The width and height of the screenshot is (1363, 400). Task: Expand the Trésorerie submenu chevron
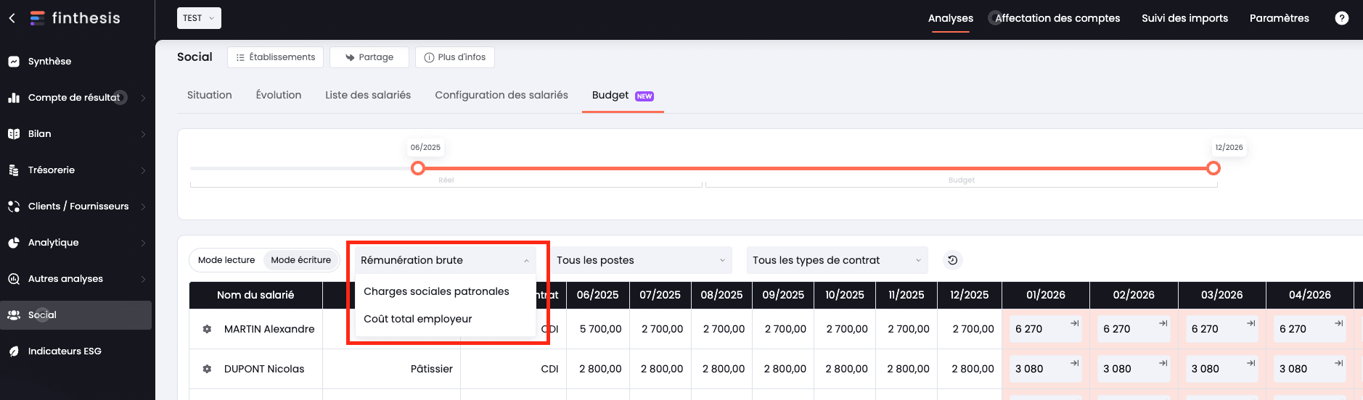143,170
